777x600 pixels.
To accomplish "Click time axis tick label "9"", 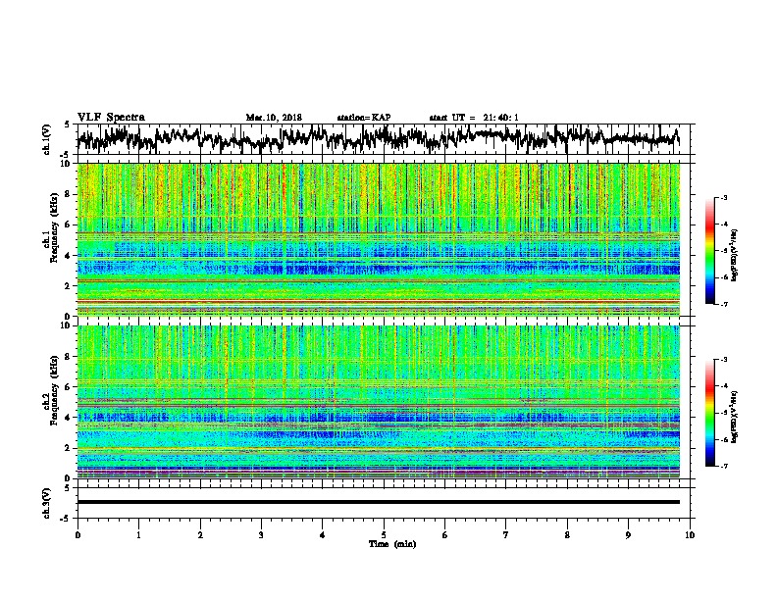I will pyautogui.click(x=628, y=535).
